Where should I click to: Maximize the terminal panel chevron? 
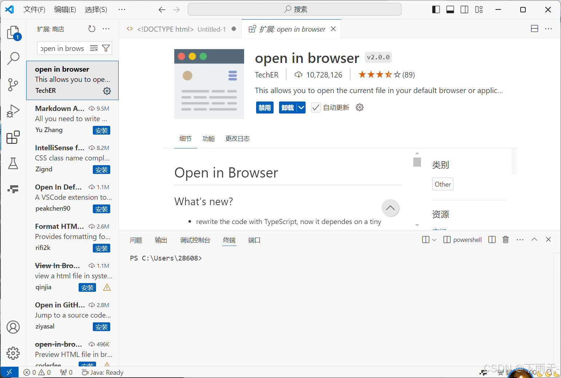pos(534,239)
